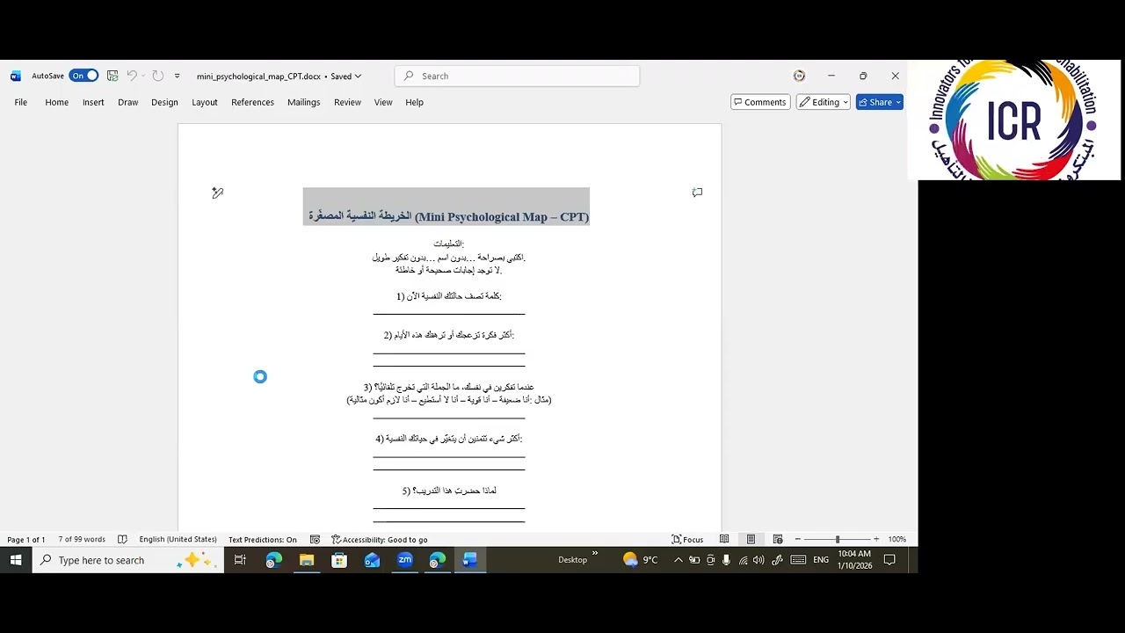
Task: Click the Mini Psychological Map heading text
Action: click(x=448, y=216)
